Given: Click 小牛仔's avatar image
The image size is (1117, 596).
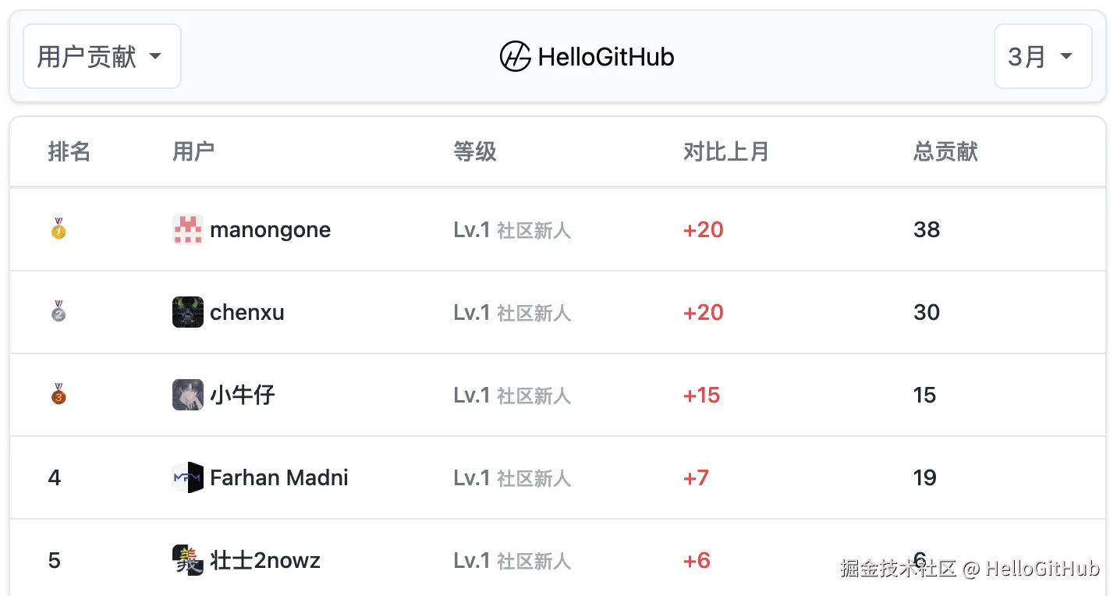Looking at the screenshot, I should [188, 395].
